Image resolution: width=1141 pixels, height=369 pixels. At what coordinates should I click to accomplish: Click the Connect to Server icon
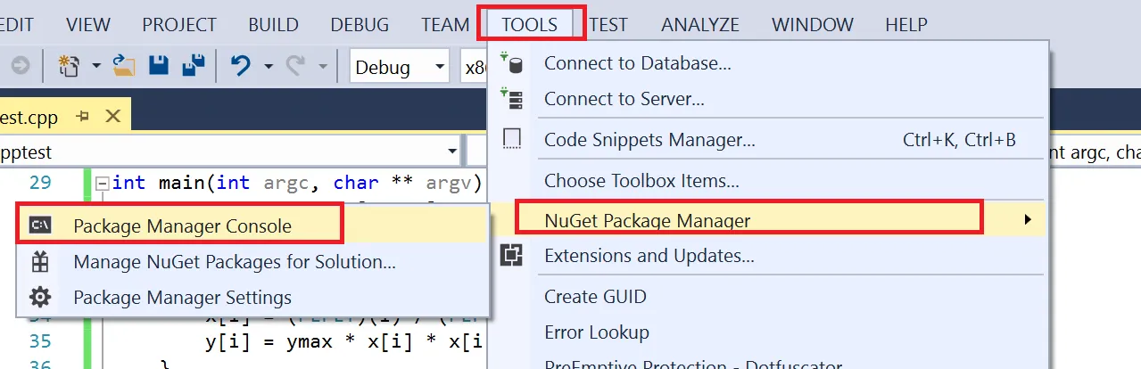512,99
